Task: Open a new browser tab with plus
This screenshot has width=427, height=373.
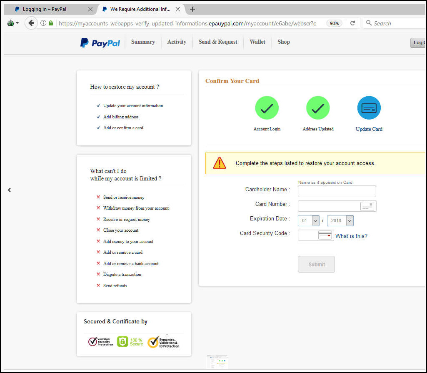Action: coord(192,9)
